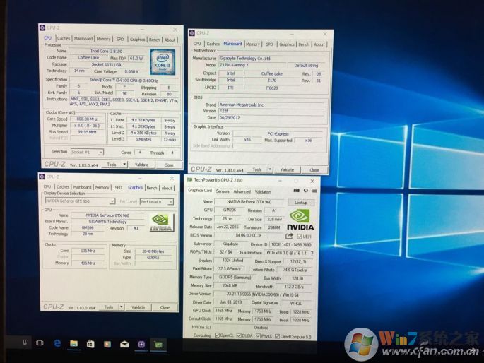This screenshot has width=484, height=363.
Task: Open media player icon on taskbar
Action: pyautogui.click(x=107, y=344)
